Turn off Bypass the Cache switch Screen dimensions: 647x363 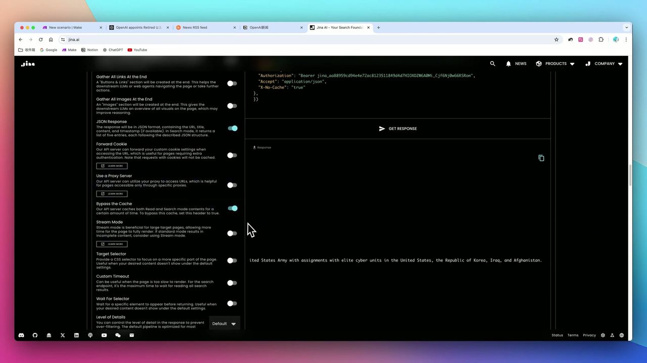point(233,208)
